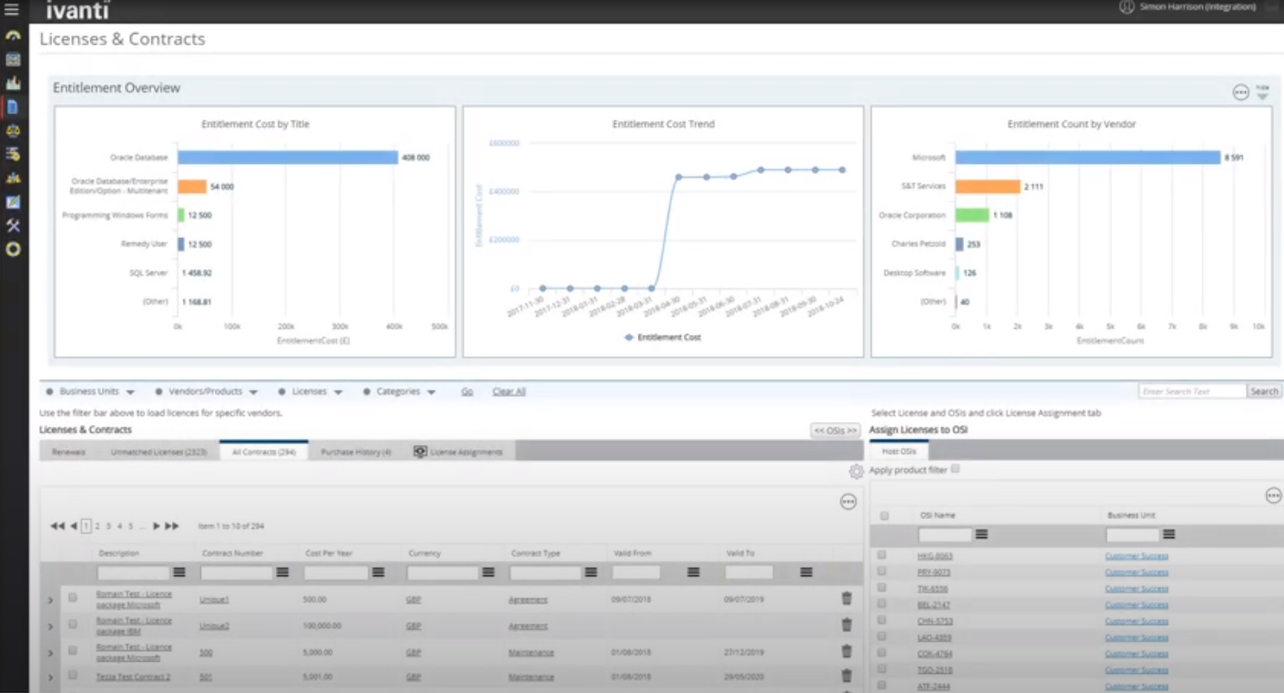
Task: Select the blue document Licenses sidebar icon
Action: coord(13,107)
